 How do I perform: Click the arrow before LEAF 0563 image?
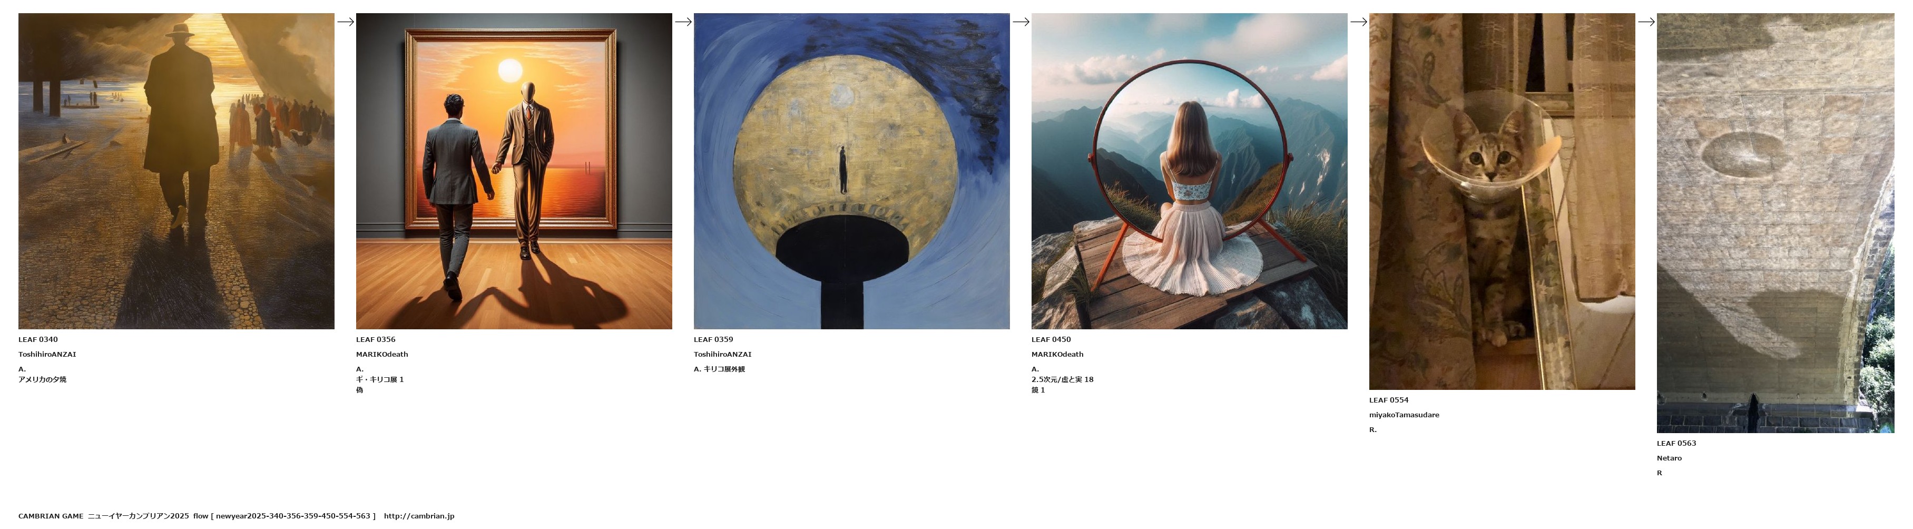(x=1646, y=22)
